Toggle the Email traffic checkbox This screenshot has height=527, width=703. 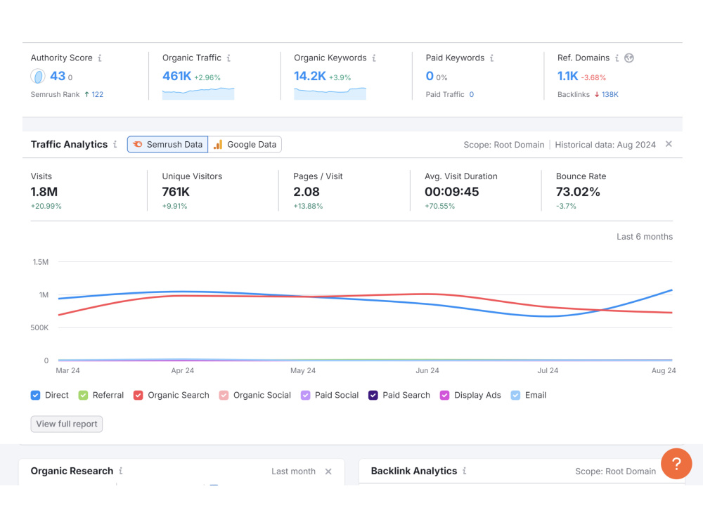tap(515, 395)
